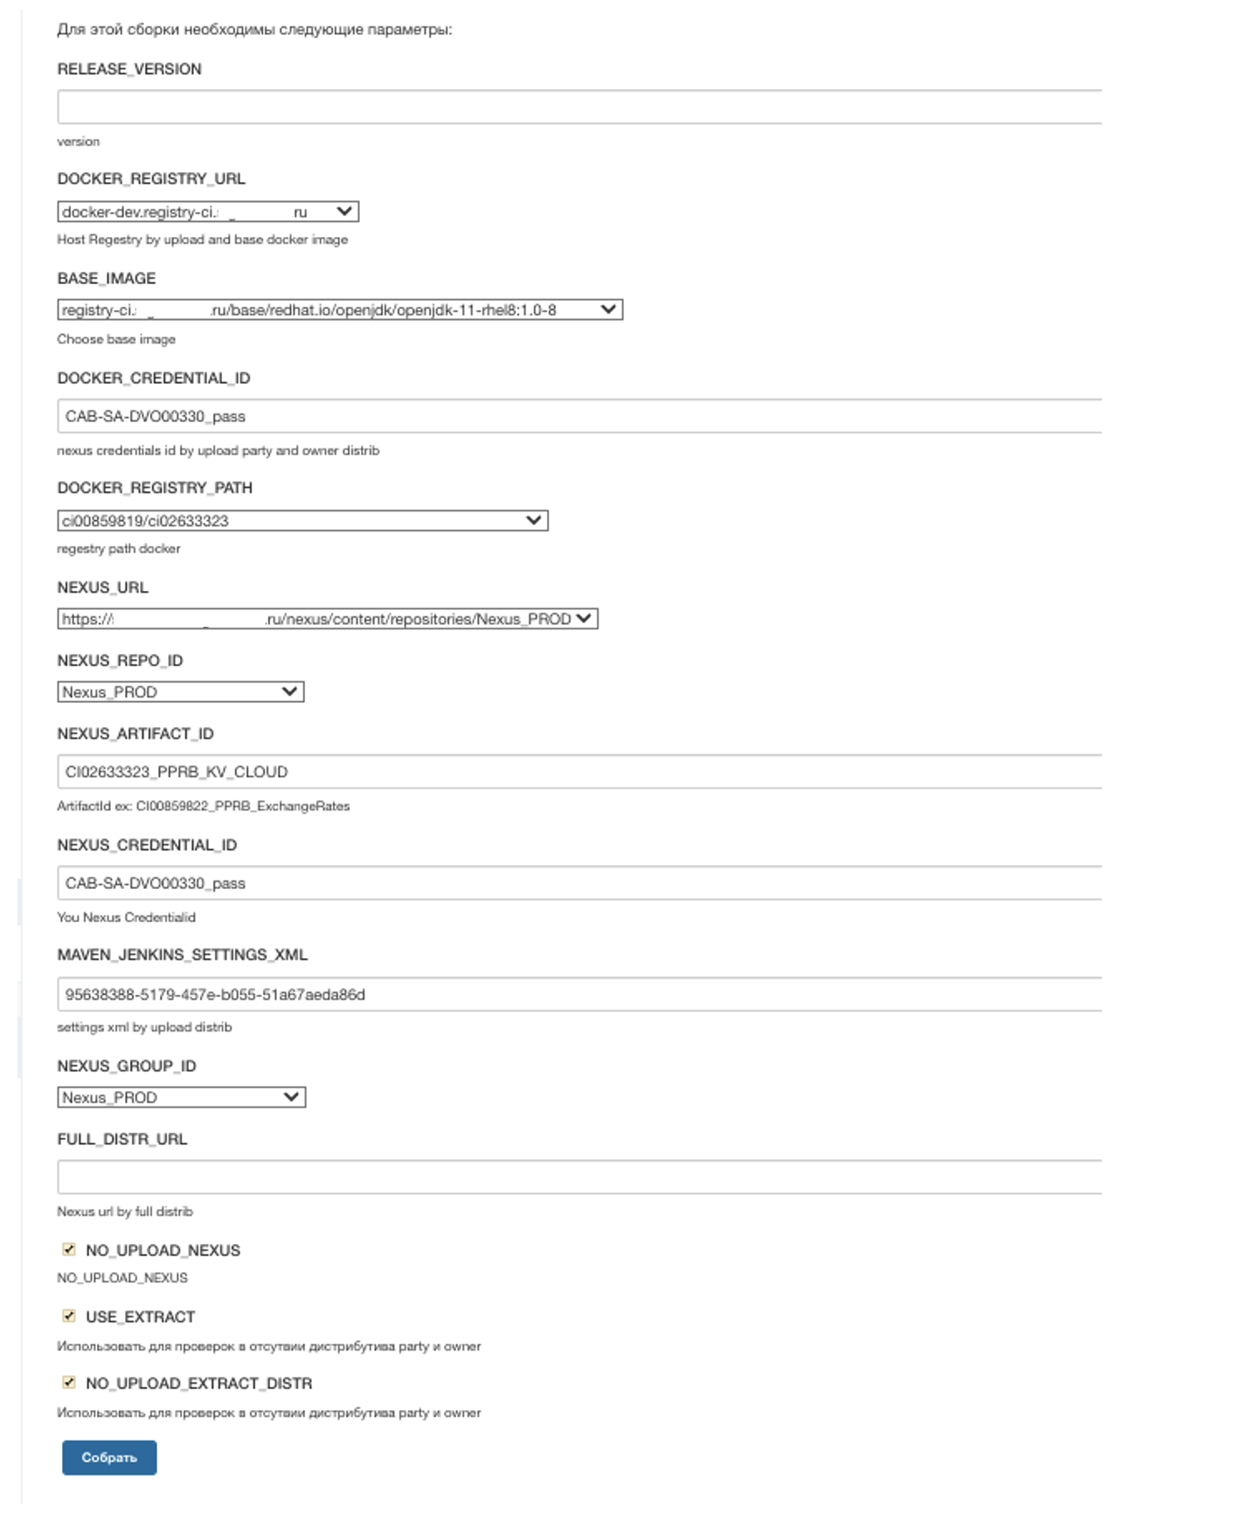Click the arrow of NEXUS_GROUP_ID selector

coord(291,1097)
